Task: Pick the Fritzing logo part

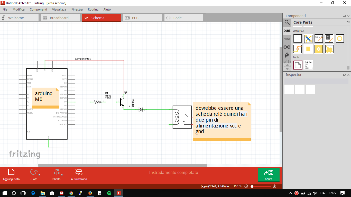Action: (x=329, y=38)
